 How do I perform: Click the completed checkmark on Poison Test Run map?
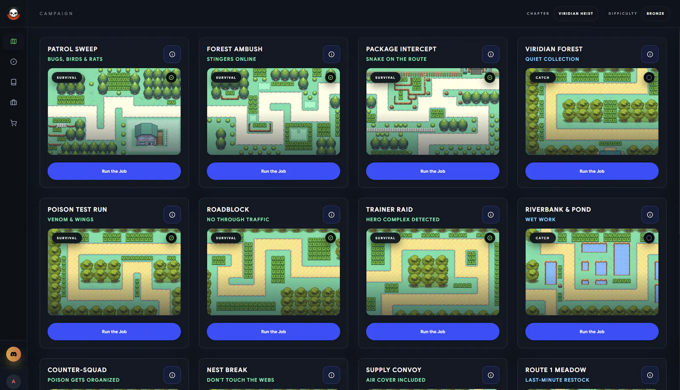tap(171, 238)
